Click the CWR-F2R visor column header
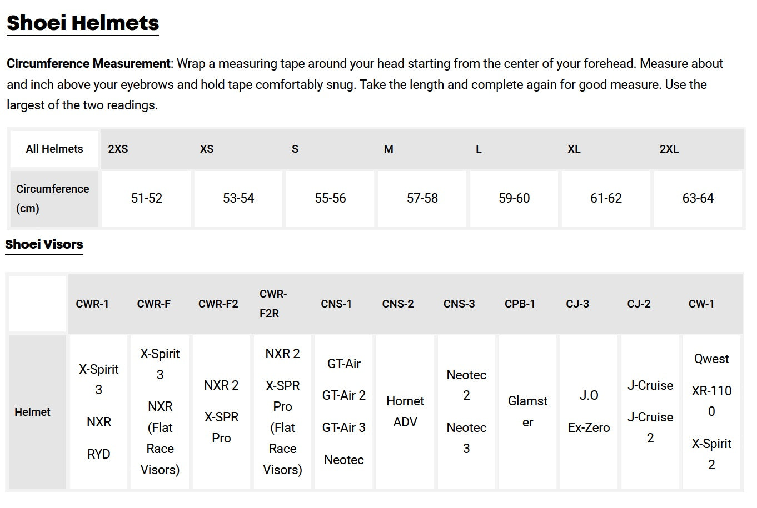The image size is (757, 508). pos(273,303)
